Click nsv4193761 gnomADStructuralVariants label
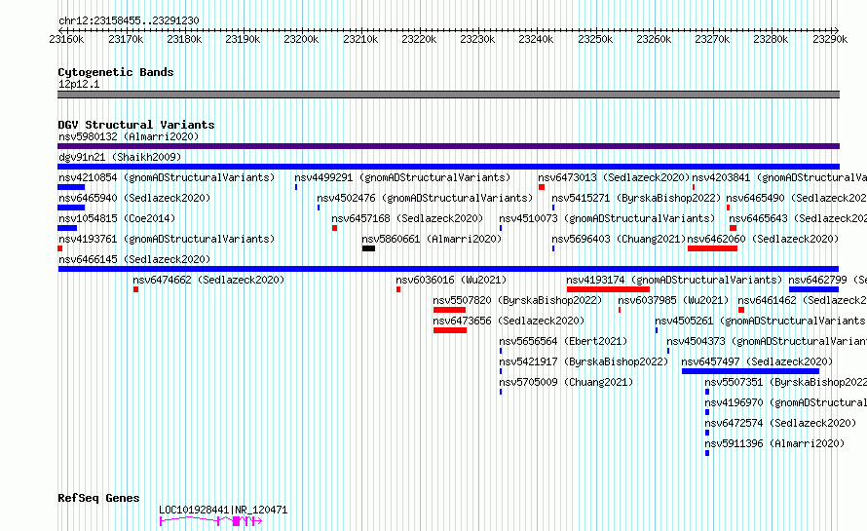 pyautogui.click(x=167, y=239)
